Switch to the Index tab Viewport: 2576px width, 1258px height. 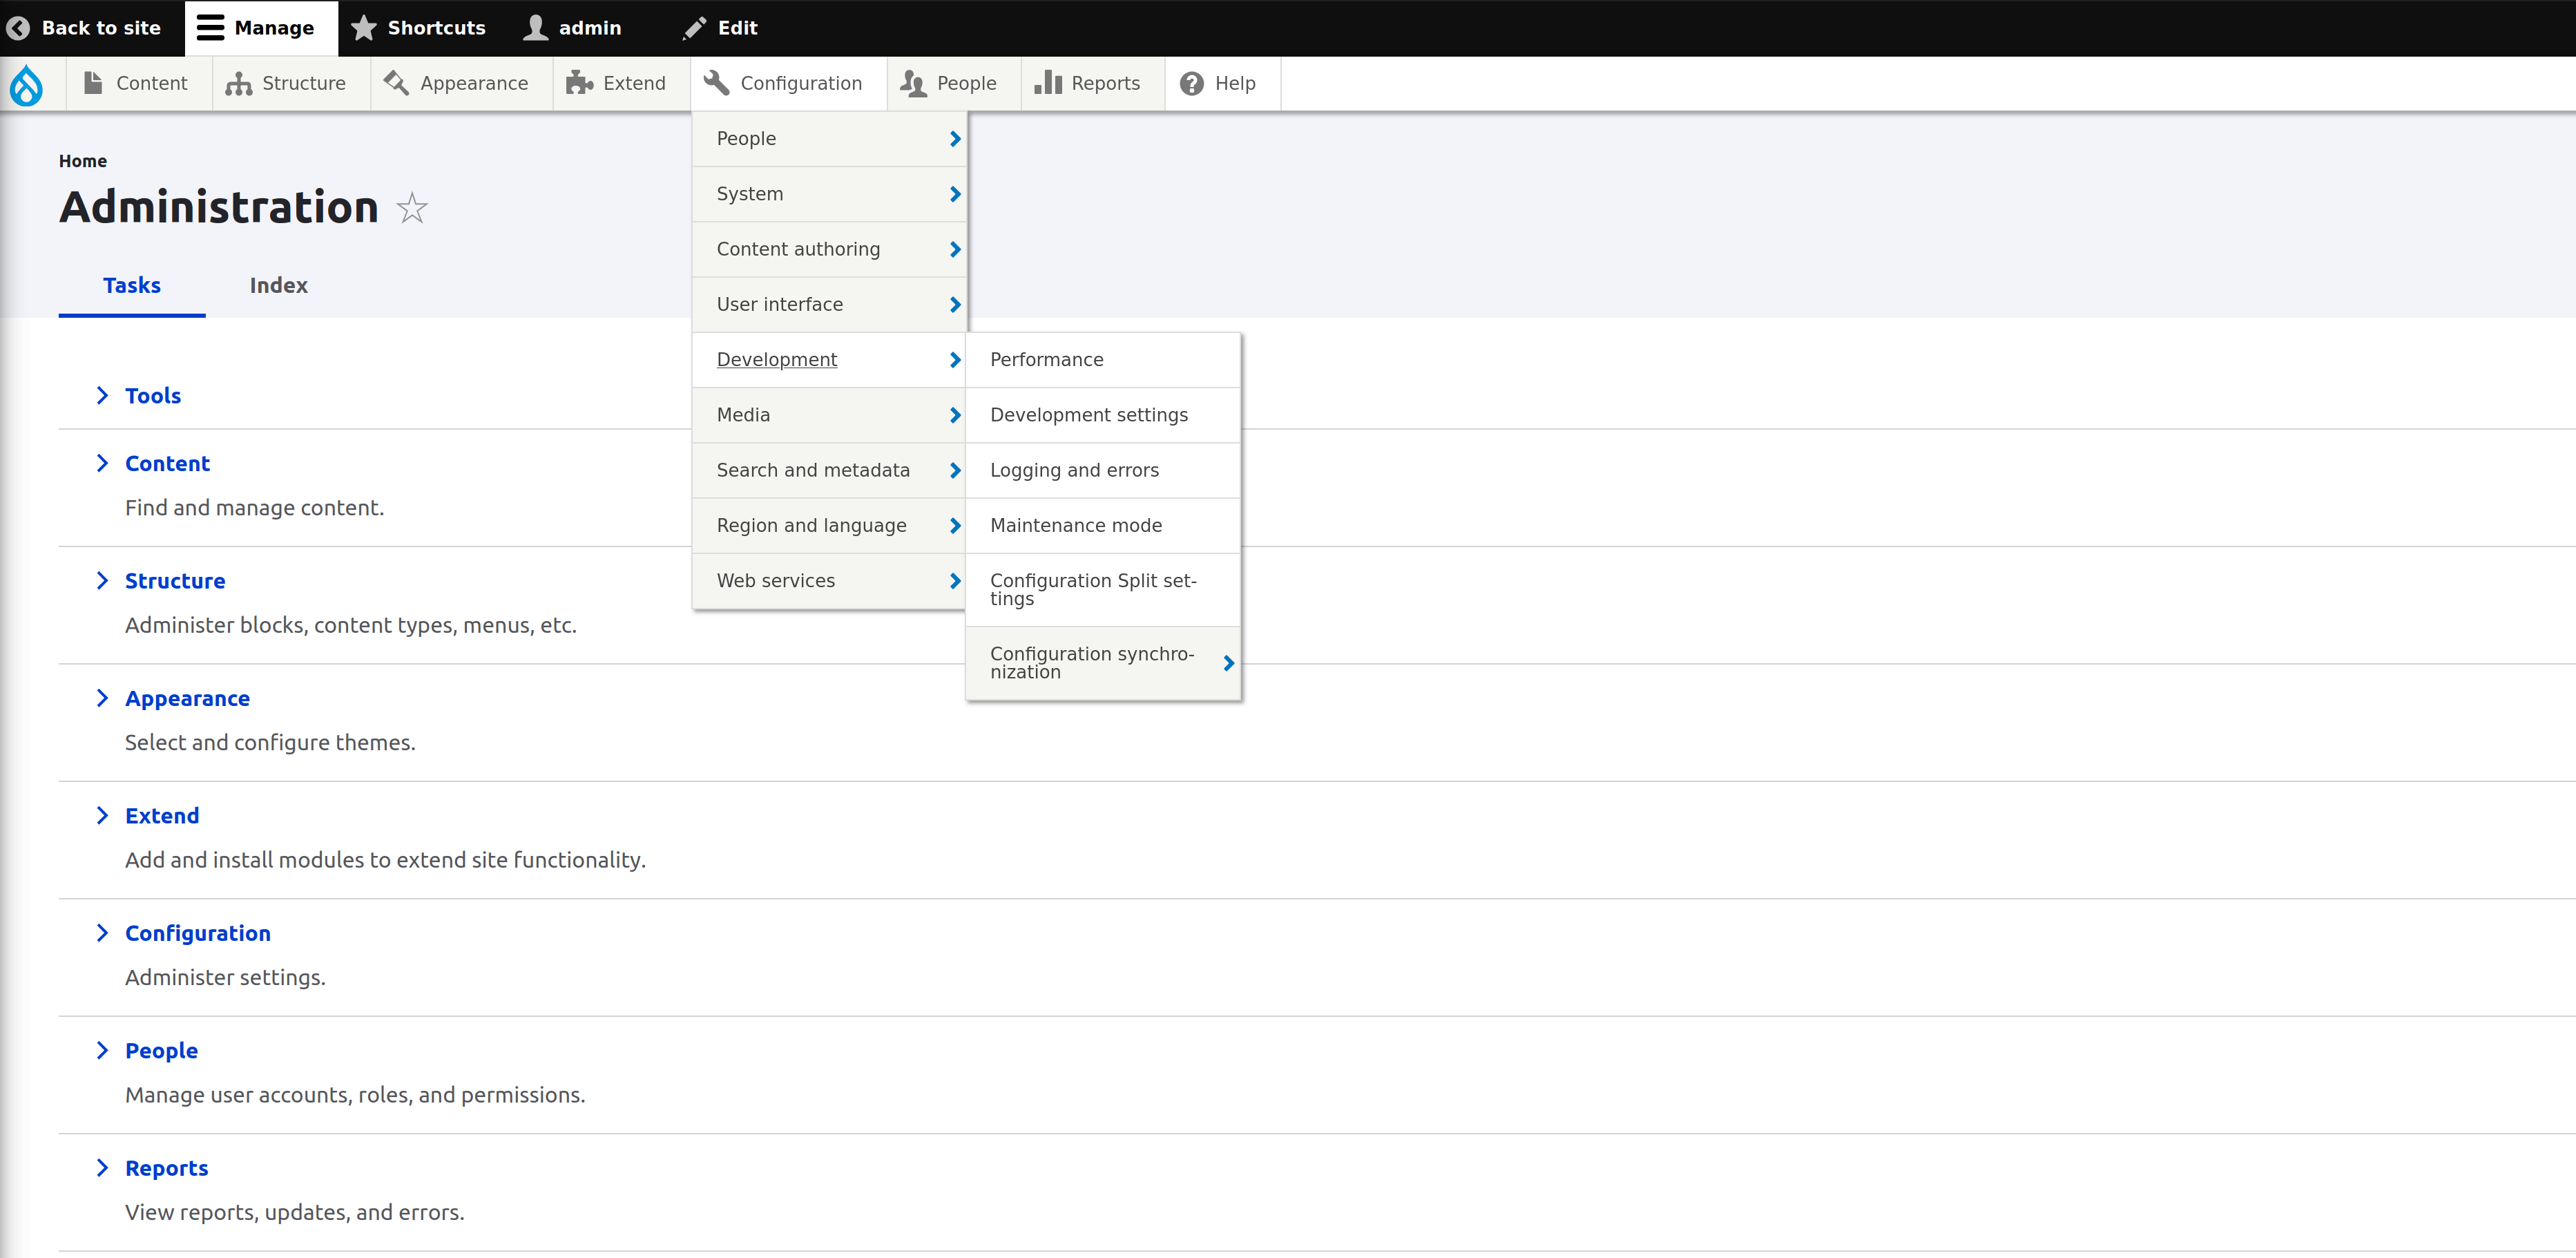tap(278, 286)
